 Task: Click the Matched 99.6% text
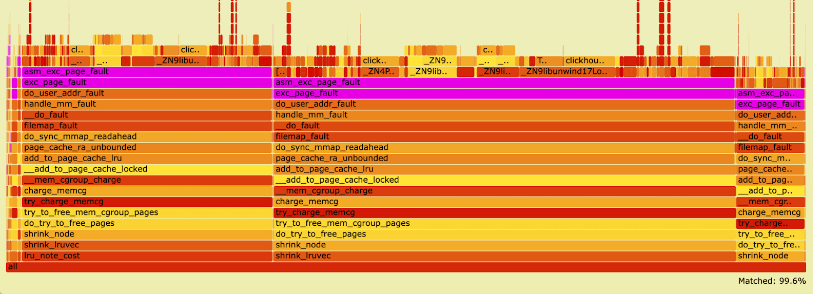[x=772, y=281]
